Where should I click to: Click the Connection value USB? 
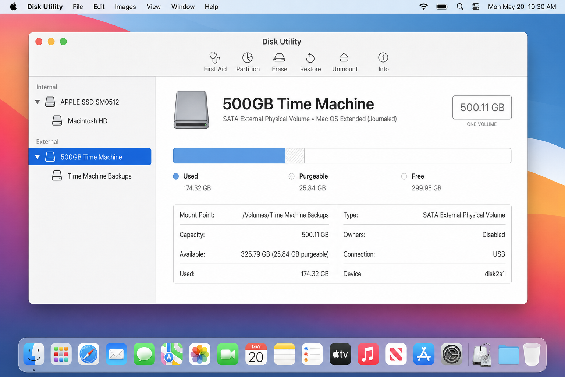pyautogui.click(x=499, y=254)
